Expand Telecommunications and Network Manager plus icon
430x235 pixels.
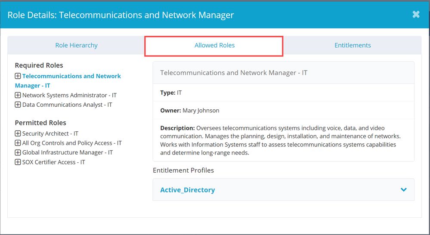(x=18, y=76)
